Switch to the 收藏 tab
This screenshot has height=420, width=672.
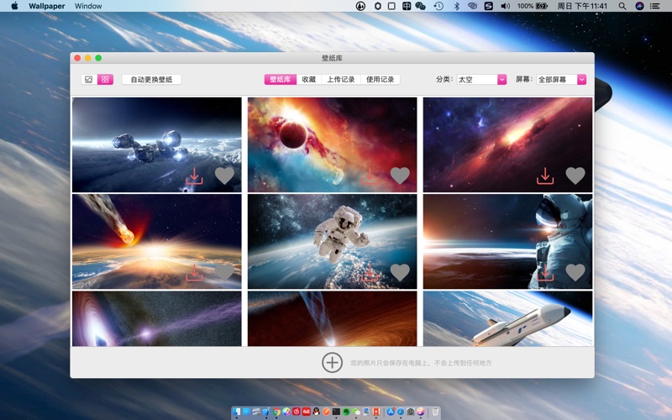tap(308, 80)
